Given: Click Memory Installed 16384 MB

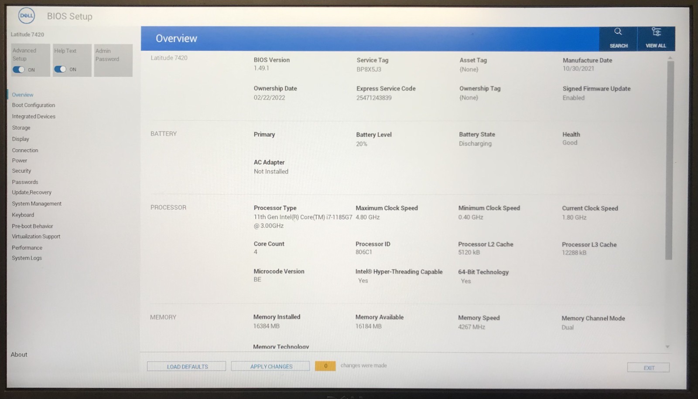Looking at the screenshot, I should (x=267, y=326).
